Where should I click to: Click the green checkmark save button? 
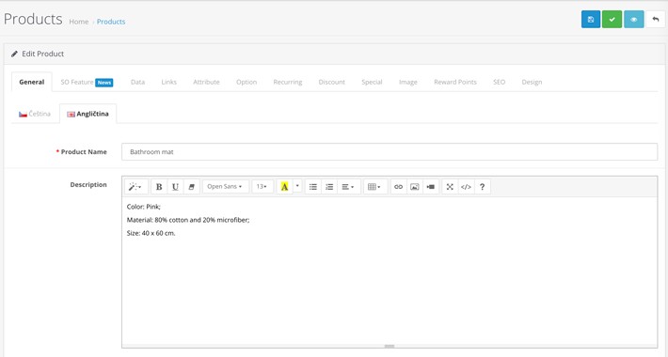point(612,19)
